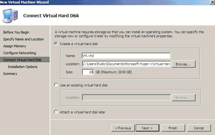The width and height of the screenshot is (215, 135).
Task: Open Specify Name and Location step
Action: tap(24, 39)
